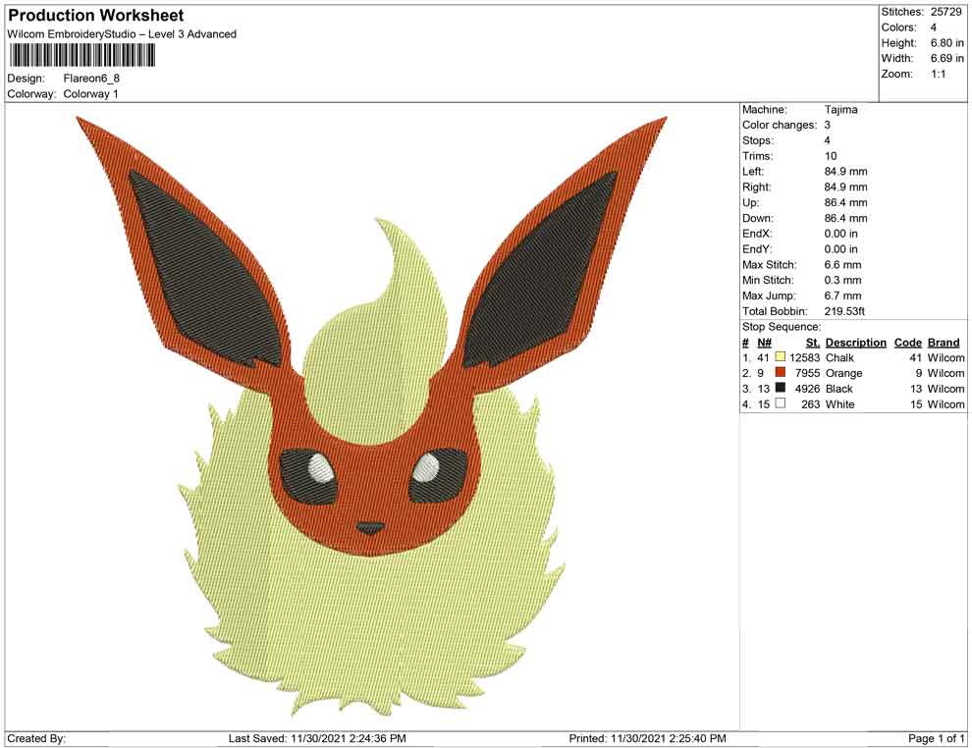This screenshot has height=748, width=972.
Task: Select the Colors value '4' in header
Action: point(934,27)
